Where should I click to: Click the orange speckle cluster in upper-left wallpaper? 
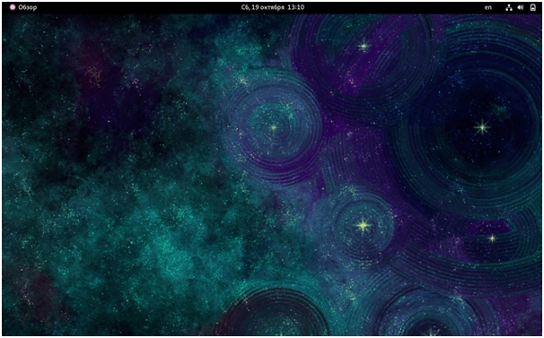[x=94, y=75]
